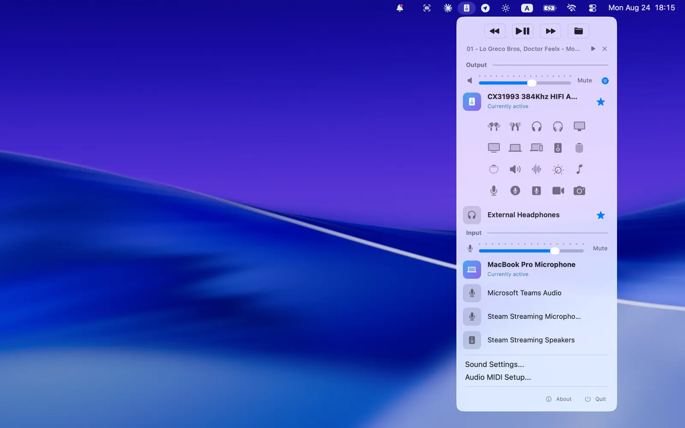Screen dimensions: 685x428
Task: Choose the waveform icon
Action: pyautogui.click(x=536, y=169)
